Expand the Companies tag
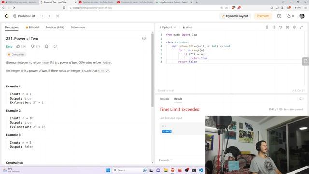Image resolution: width=309 pixels, height=174 pixels. tap(16, 55)
